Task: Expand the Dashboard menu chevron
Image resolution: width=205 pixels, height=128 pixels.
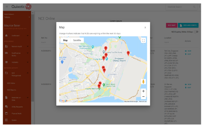Action: 28,36
